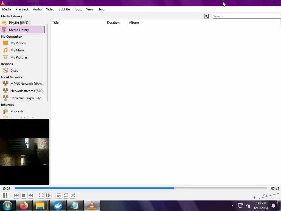Screen dimensions: 281x211
Task: Open the Audio menu
Action: 37,9
